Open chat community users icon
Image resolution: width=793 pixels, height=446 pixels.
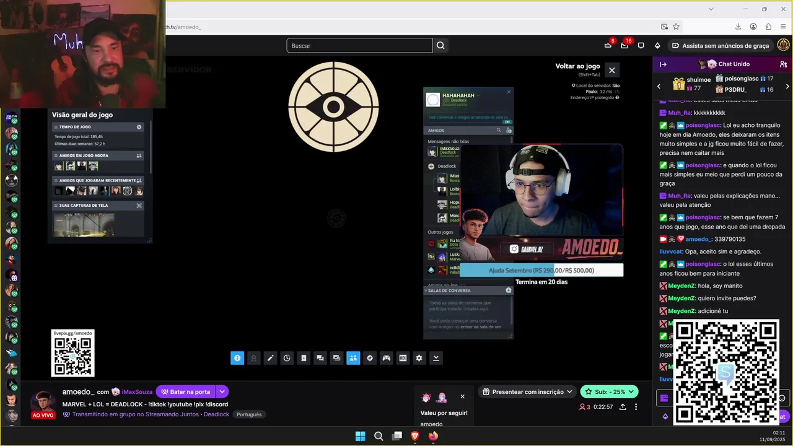click(x=784, y=64)
